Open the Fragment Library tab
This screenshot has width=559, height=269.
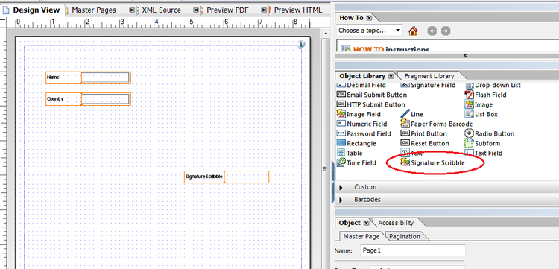click(x=429, y=76)
